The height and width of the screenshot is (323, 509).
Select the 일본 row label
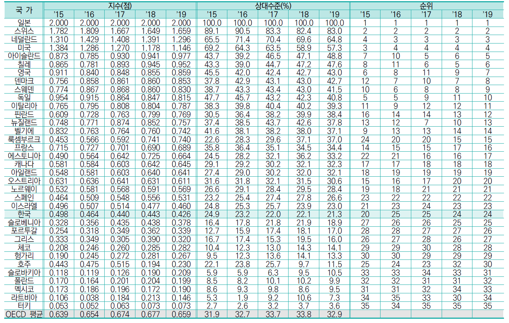click(24, 23)
